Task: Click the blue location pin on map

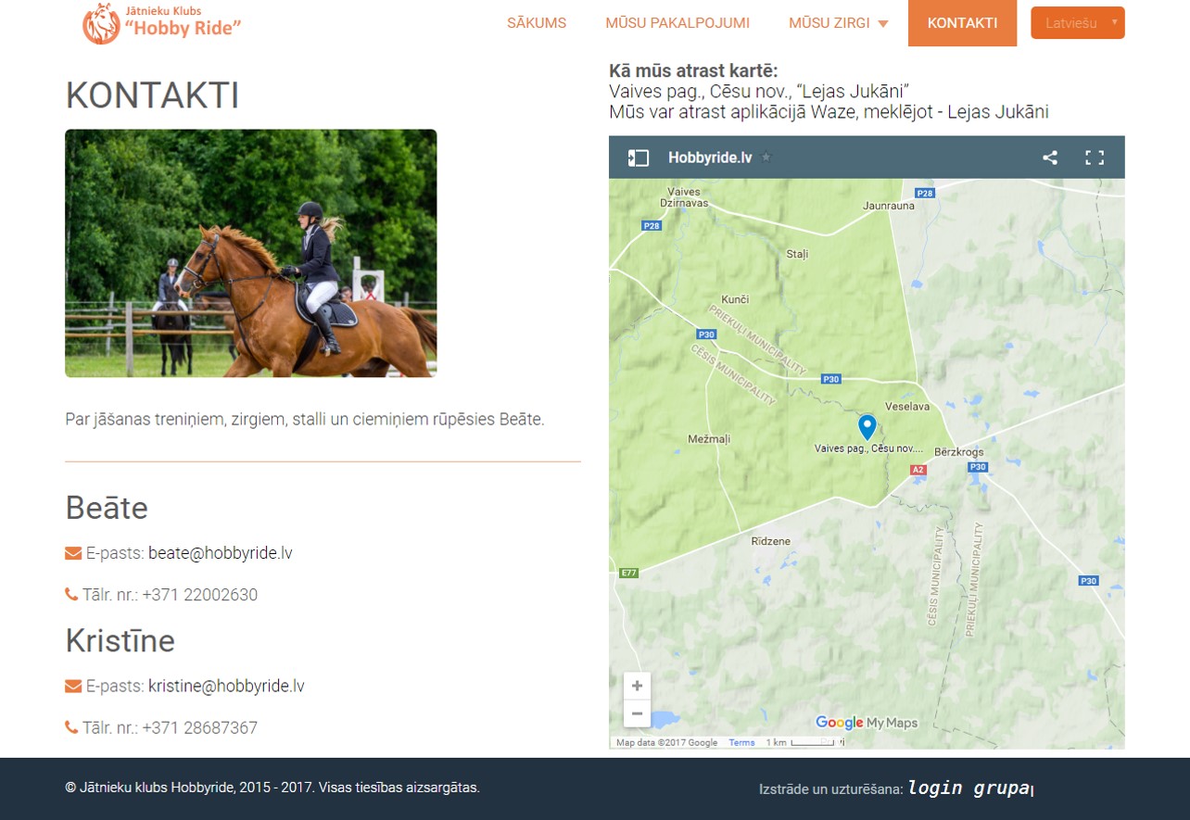Action: point(867,426)
